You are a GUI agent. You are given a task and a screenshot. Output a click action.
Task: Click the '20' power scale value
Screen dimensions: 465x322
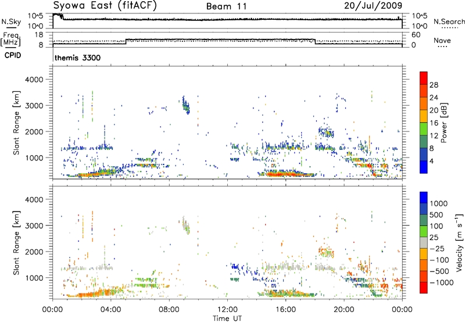click(x=434, y=110)
